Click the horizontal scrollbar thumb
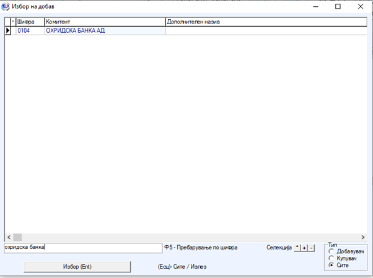 [17, 237]
